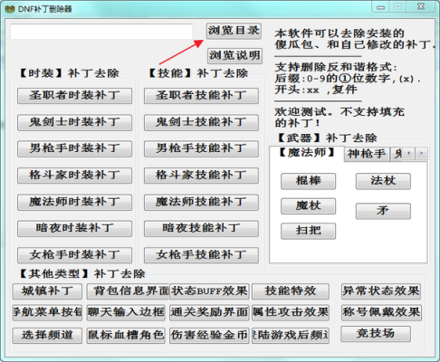Click the 魔杖 weapon button

308,206
